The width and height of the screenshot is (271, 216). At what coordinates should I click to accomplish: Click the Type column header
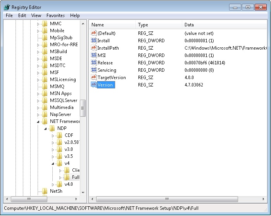point(159,25)
